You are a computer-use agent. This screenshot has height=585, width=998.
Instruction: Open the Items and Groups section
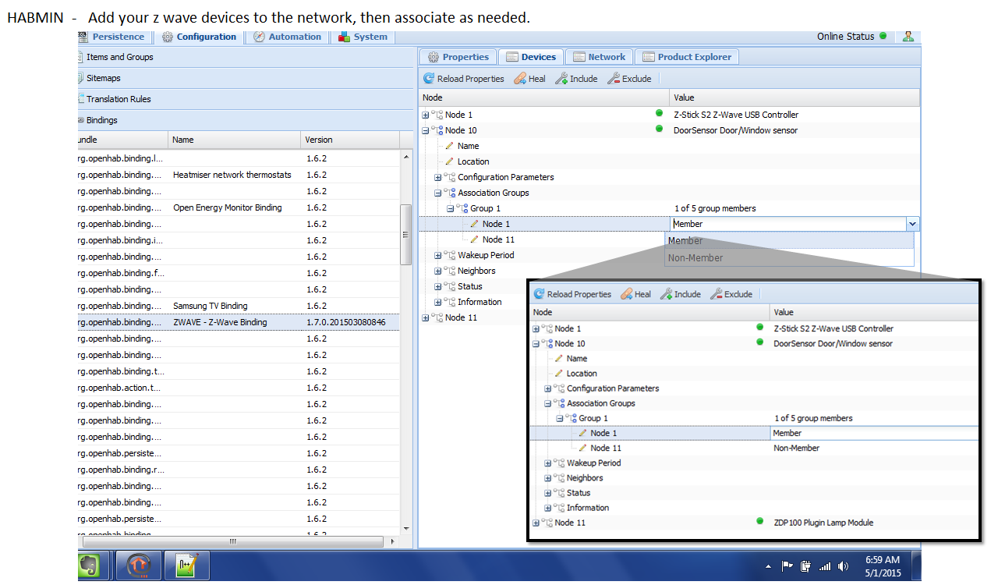coord(246,57)
